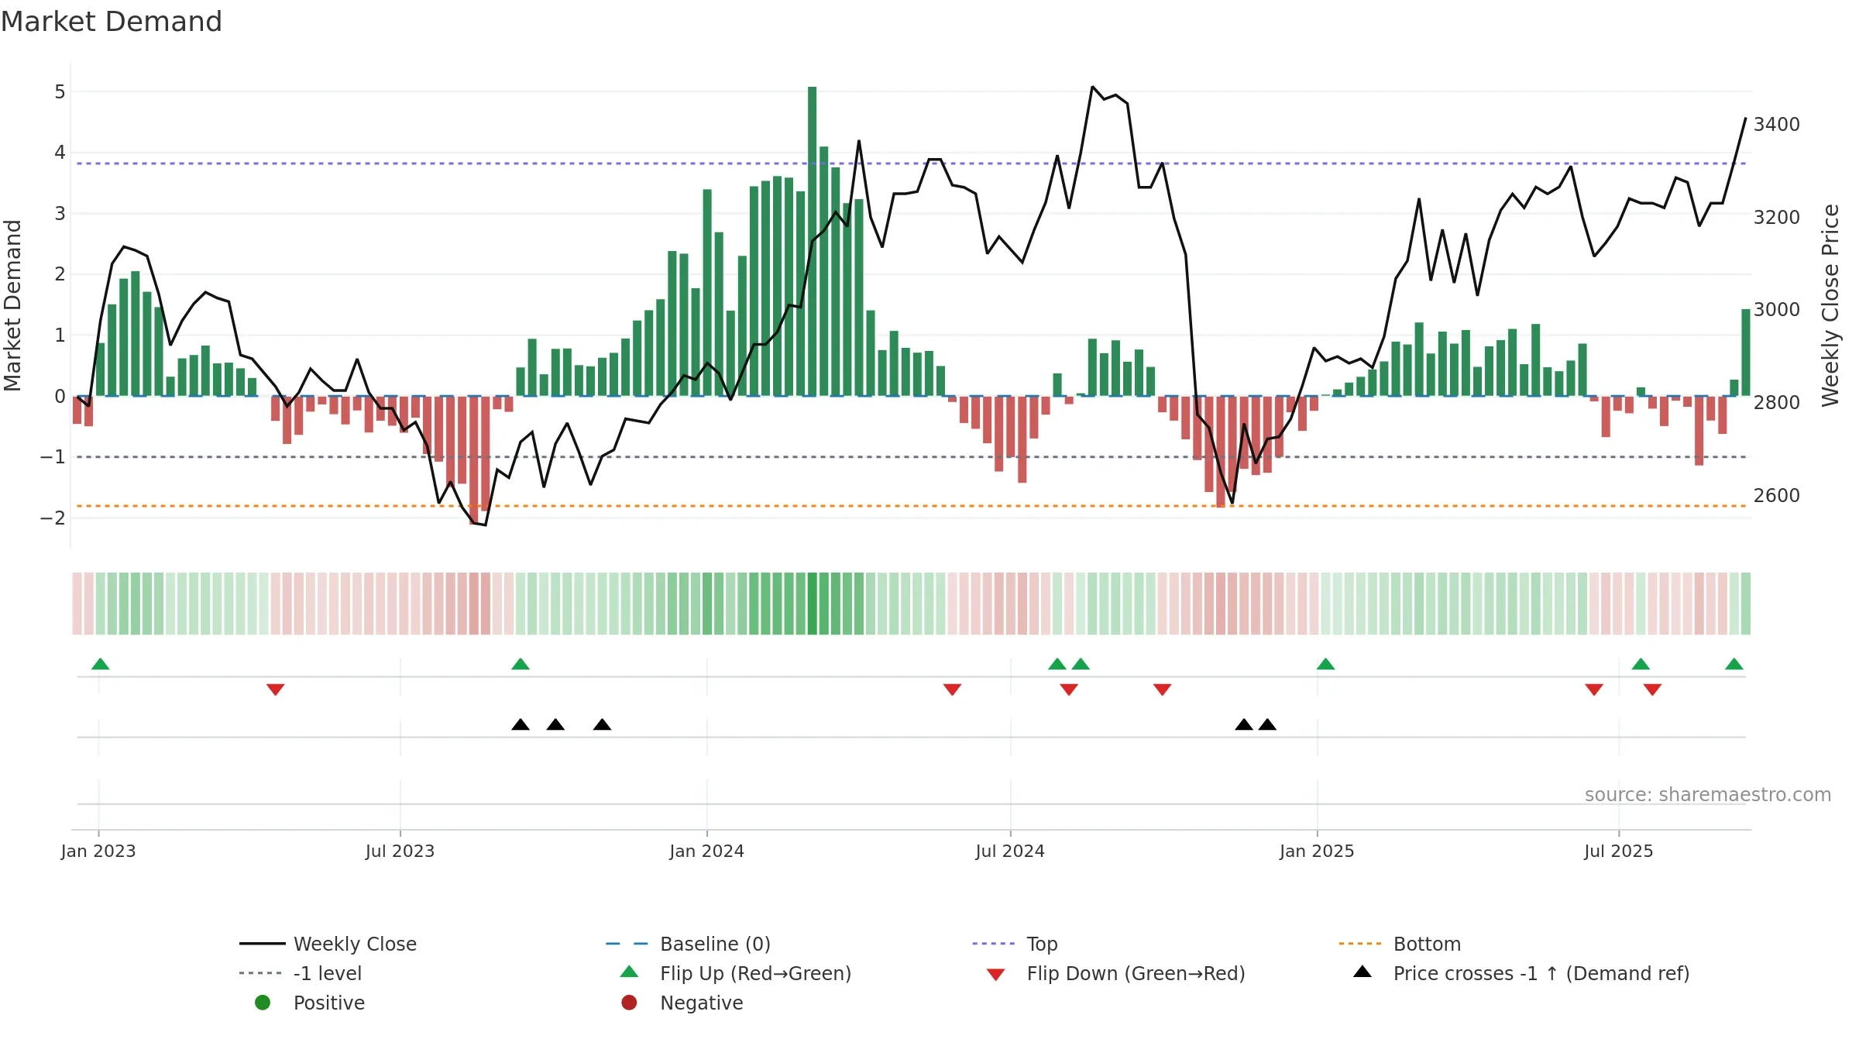Screen dimensions: 1859x1046
Task: Click the tallest green demand bar above 5
Action: tap(812, 241)
